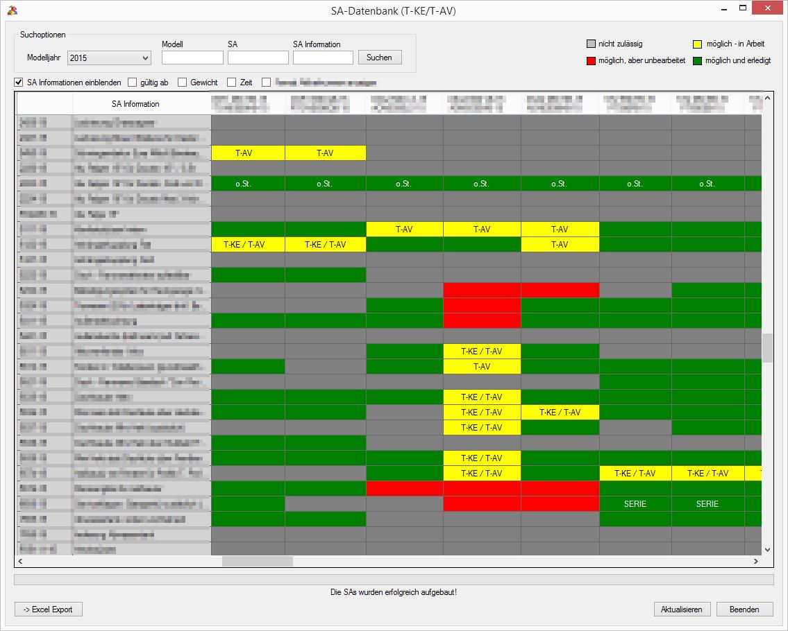Viewport: 788px width, 631px height.
Task: Click the horizontal scrollbar right arrow
Action: (x=756, y=561)
